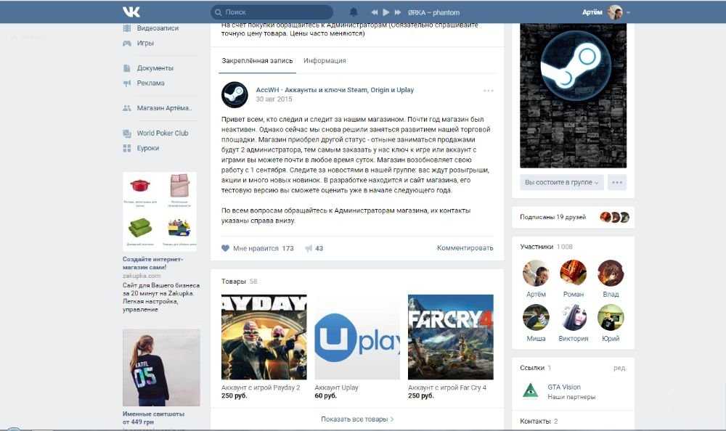Open the post date 30 авг 2015
Screen dimensions: 726x431
pyautogui.click(x=274, y=99)
